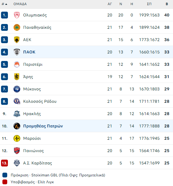Click the Ν wins column header

(121, 4)
